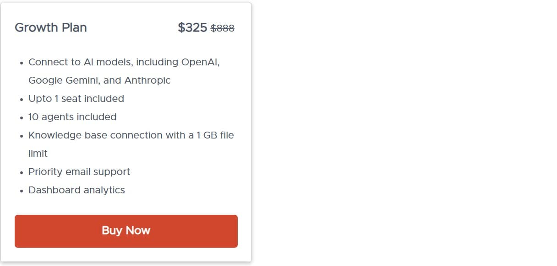Screen dimensions: 557x266
Task: Click the crossed-out $888 price
Action: [223, 28]
